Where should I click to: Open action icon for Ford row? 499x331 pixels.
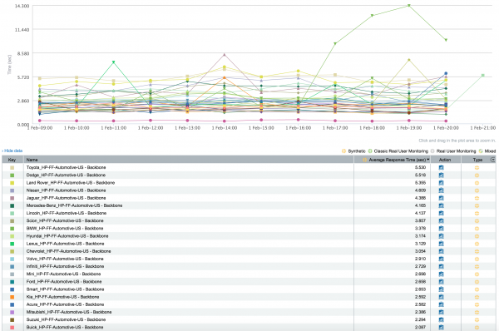[441, 282]
